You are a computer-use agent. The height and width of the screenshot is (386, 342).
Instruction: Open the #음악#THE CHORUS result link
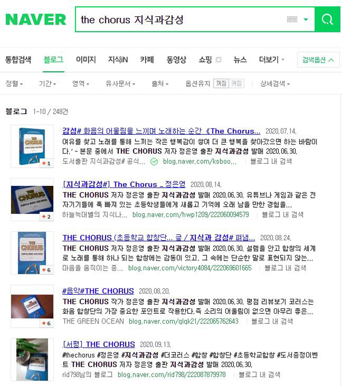coord(98,291)
